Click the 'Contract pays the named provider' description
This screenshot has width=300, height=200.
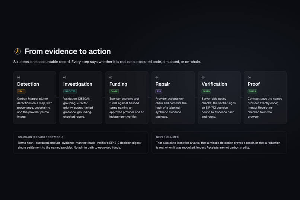265,108
